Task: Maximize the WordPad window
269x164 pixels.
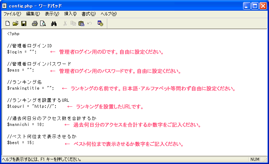Action: [255, 6]
